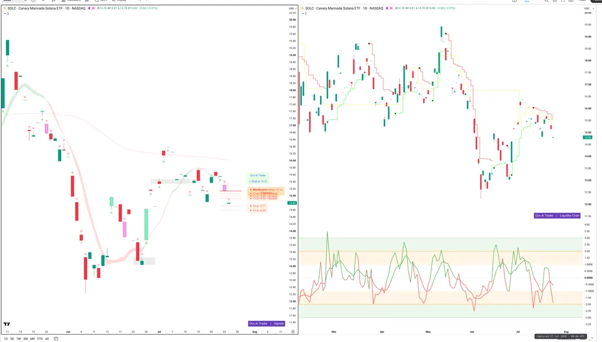Open the USD currency dropdown on left chart
Image resolution: width=602 pixels, height=342 pixels.
(292, 9)
